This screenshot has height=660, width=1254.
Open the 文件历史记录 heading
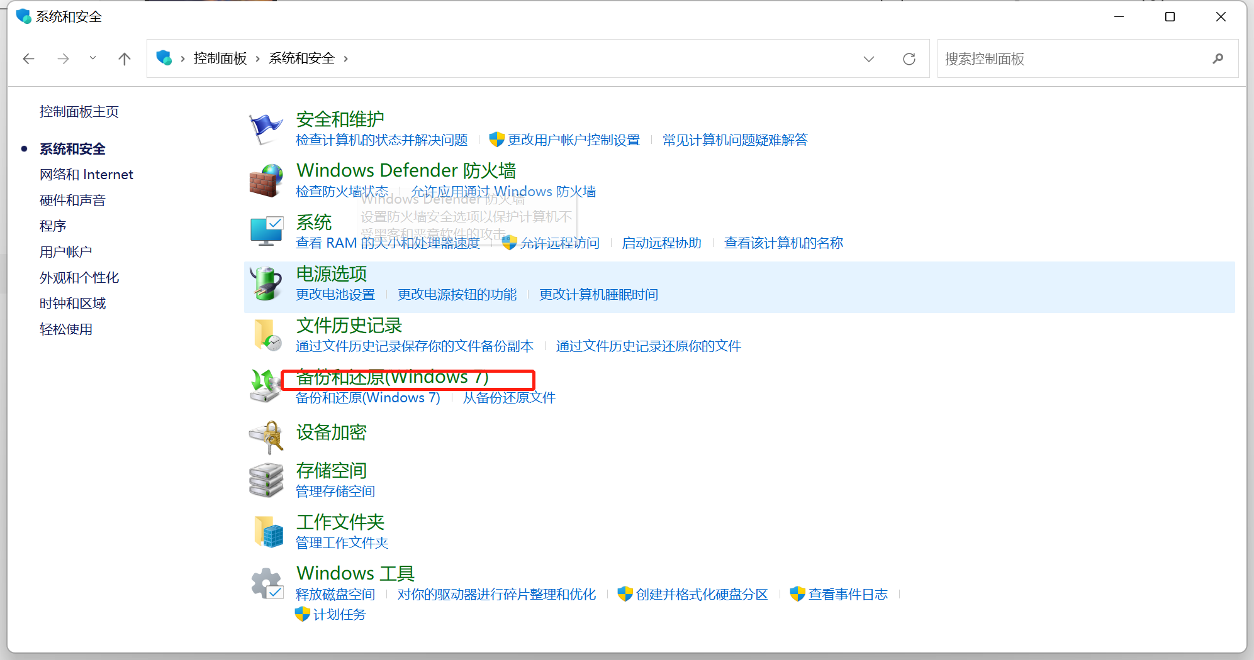click(x=349, y=325)
